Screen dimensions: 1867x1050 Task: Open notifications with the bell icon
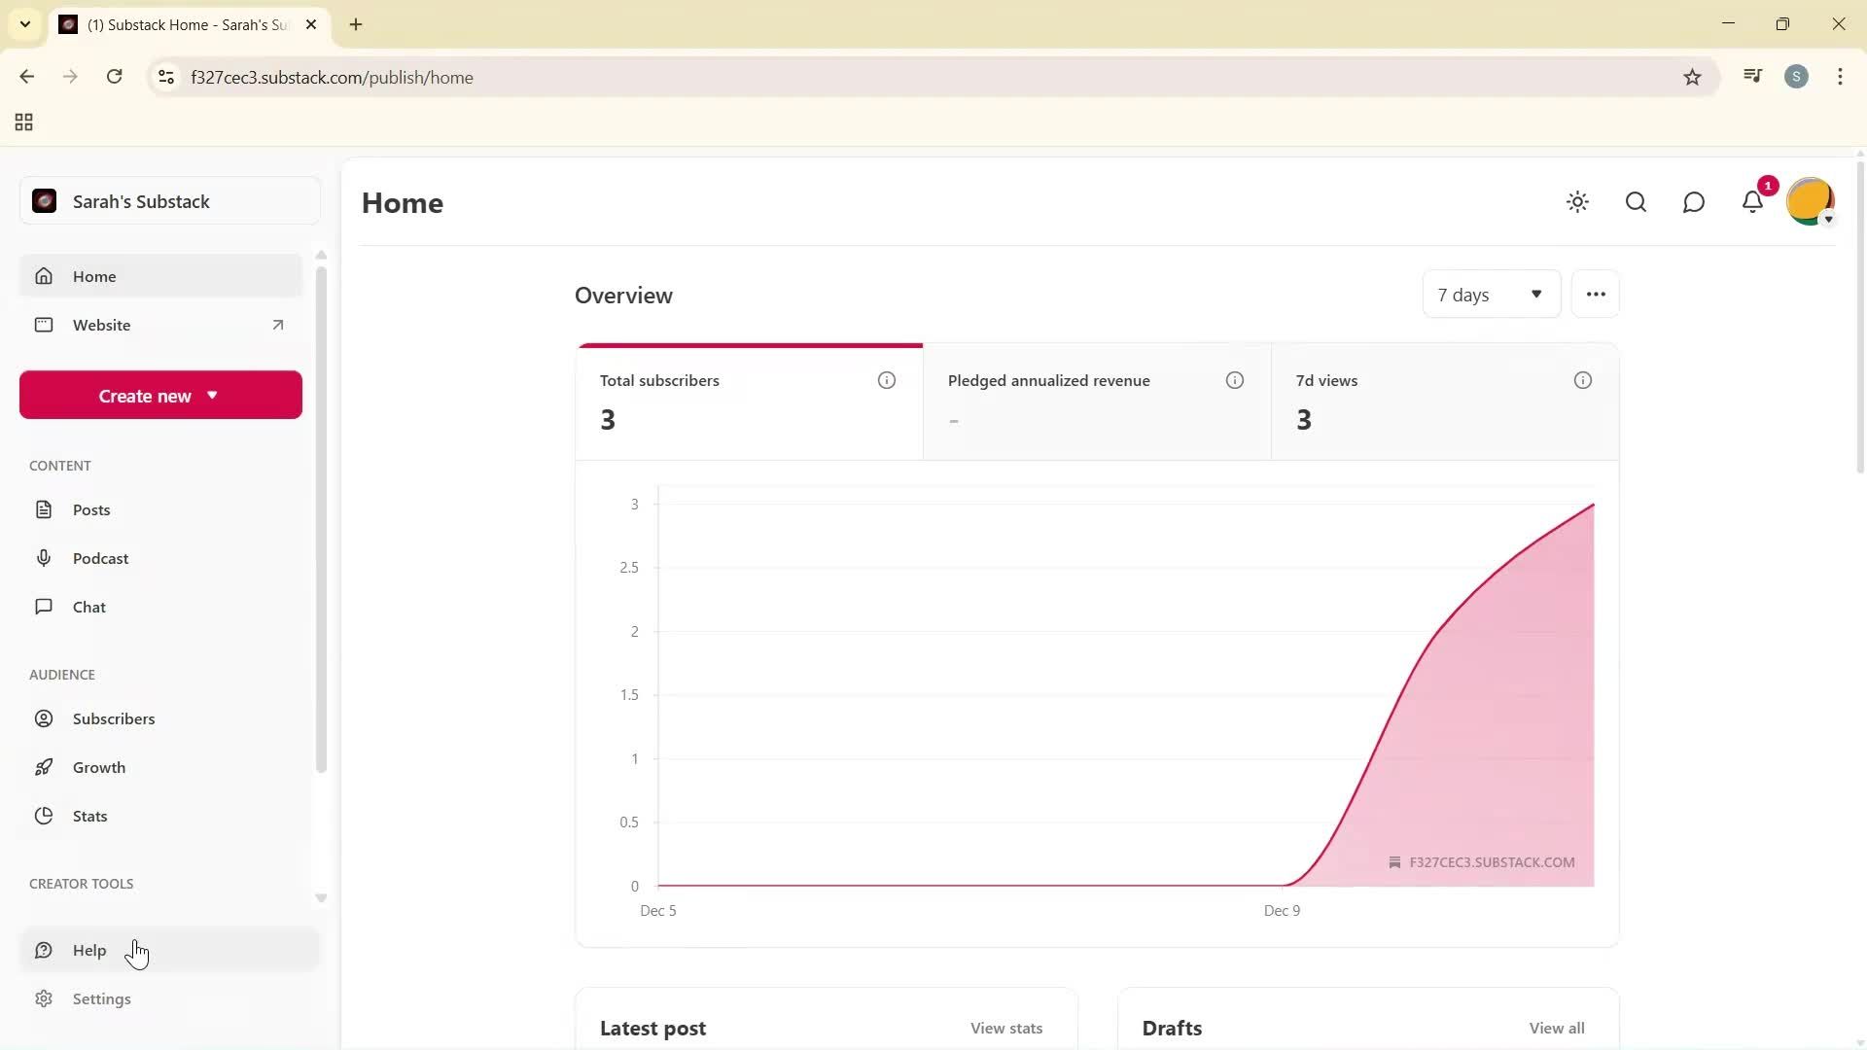(x=1752, y=201)
